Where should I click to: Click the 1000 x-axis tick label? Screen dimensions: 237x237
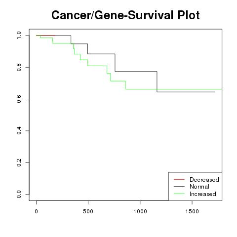click(x=140, y=211)
